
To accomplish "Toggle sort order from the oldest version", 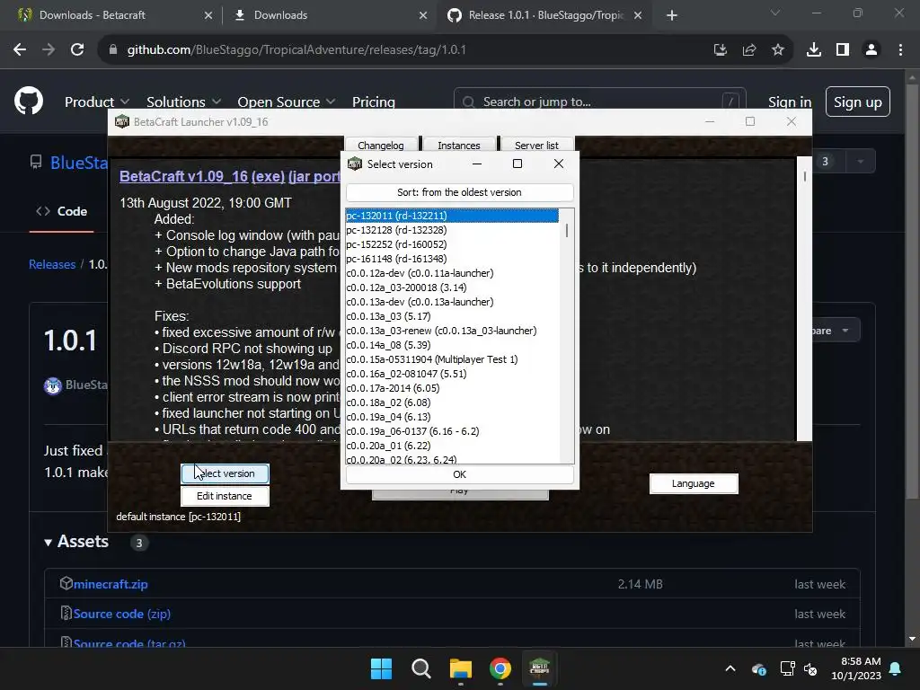I will (459, 192).
